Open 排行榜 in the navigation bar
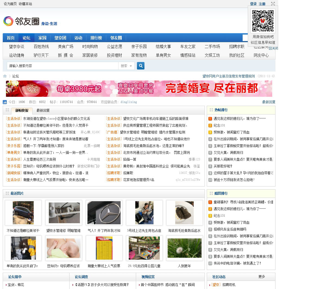Viewport: 326px width, 289px height. tap(96, 38)
